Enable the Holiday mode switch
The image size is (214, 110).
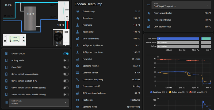click(x=66, y=61)
